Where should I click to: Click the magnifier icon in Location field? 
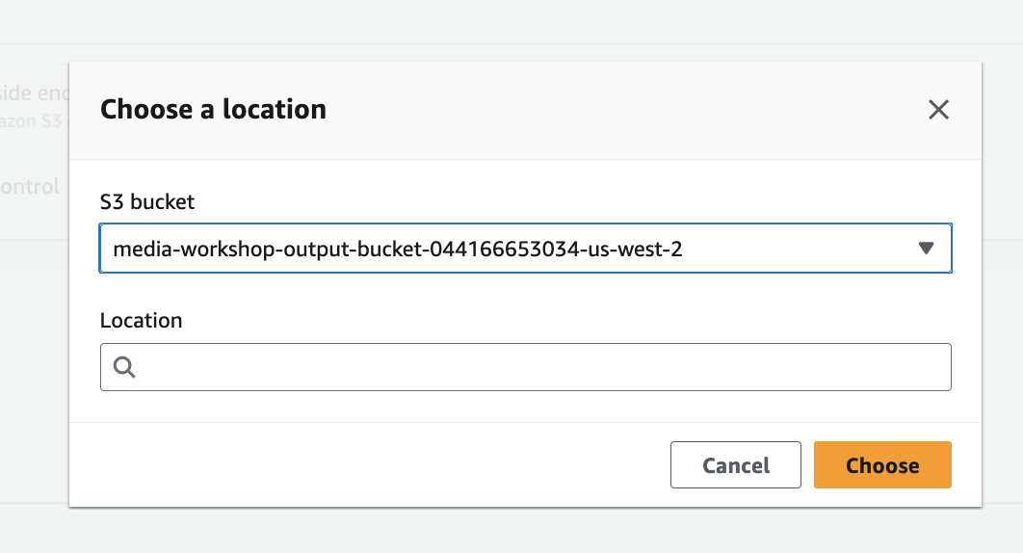(x=125, y=367)
